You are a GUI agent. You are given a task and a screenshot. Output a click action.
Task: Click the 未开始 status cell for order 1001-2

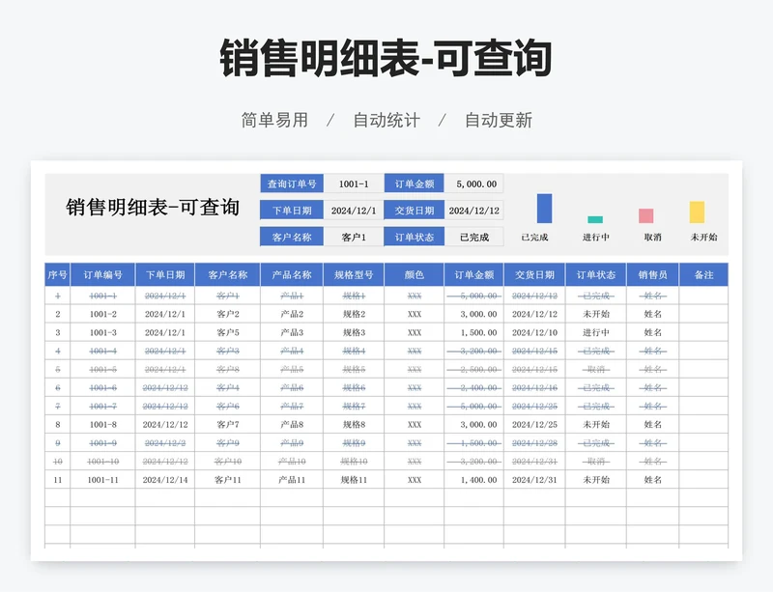(x=596, y=314)
